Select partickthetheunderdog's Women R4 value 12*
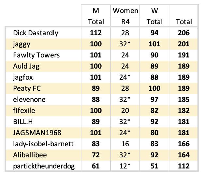Viewport: 202px width, 175px height. coord(125,167)
